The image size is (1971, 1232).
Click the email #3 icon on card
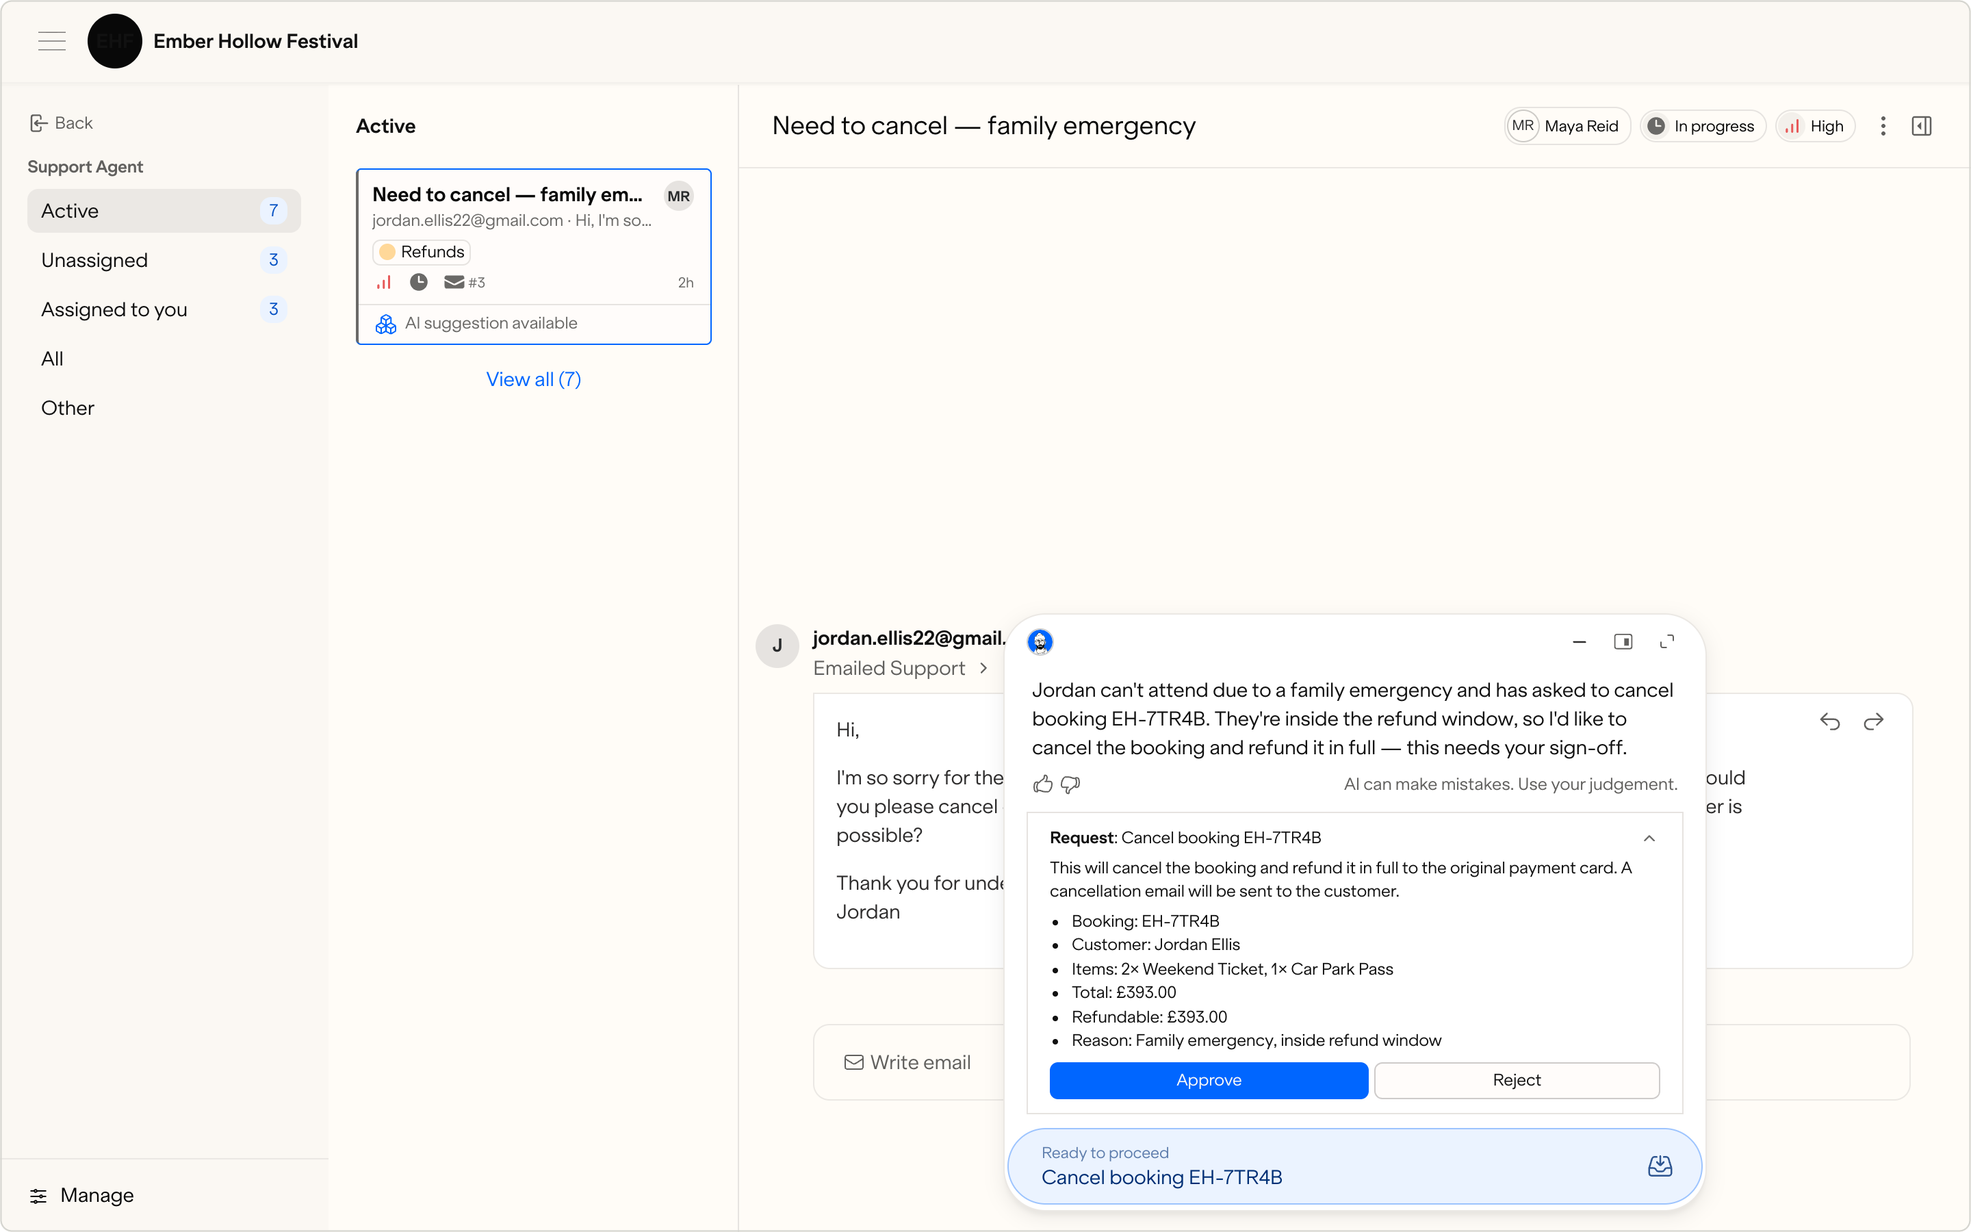(x=464, y=283)
